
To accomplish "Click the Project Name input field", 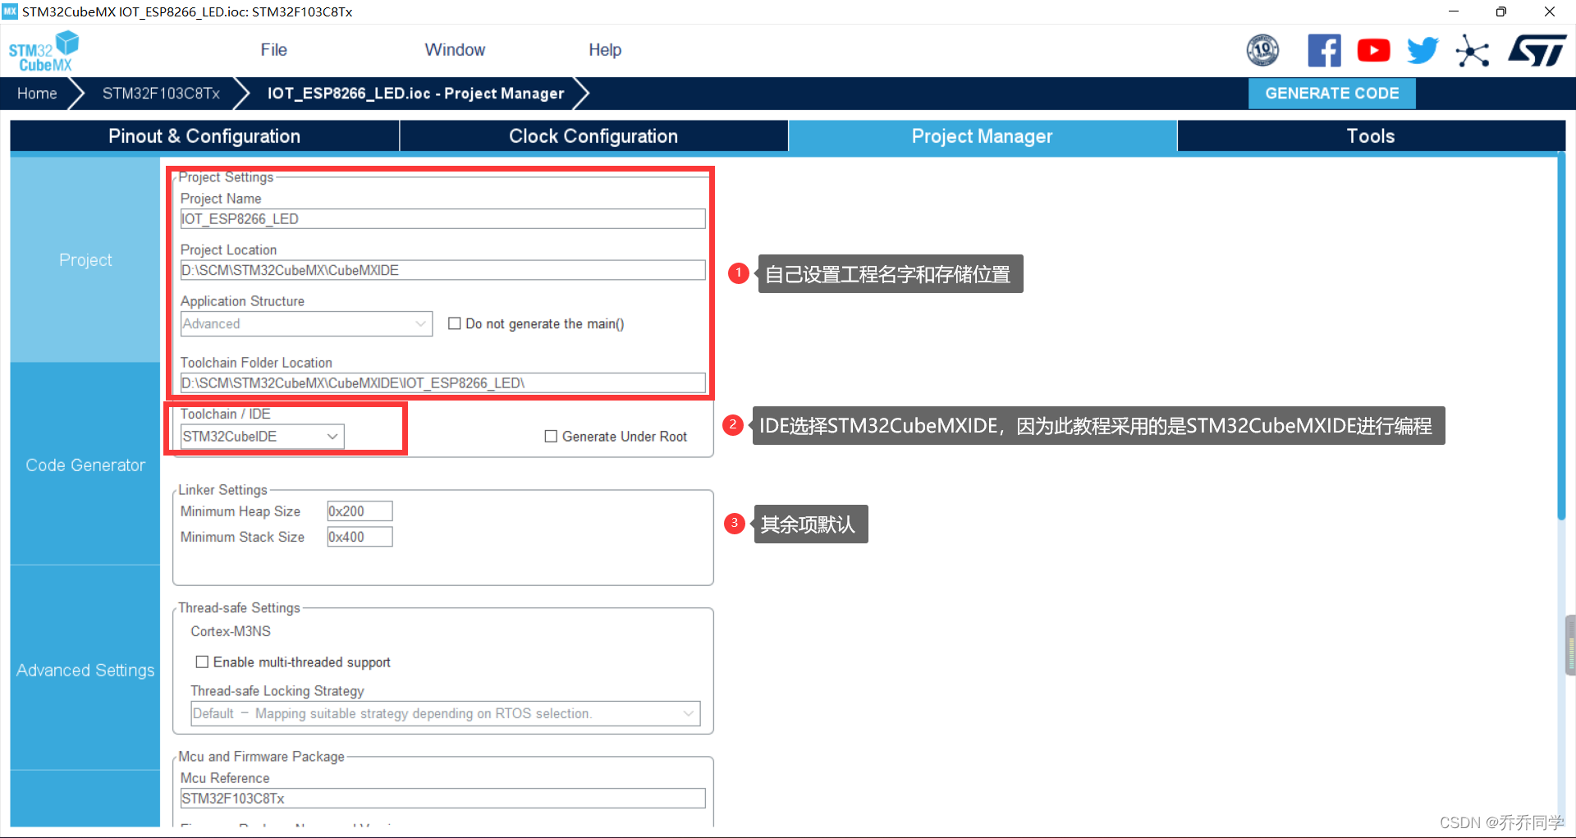I will [442, 219].
